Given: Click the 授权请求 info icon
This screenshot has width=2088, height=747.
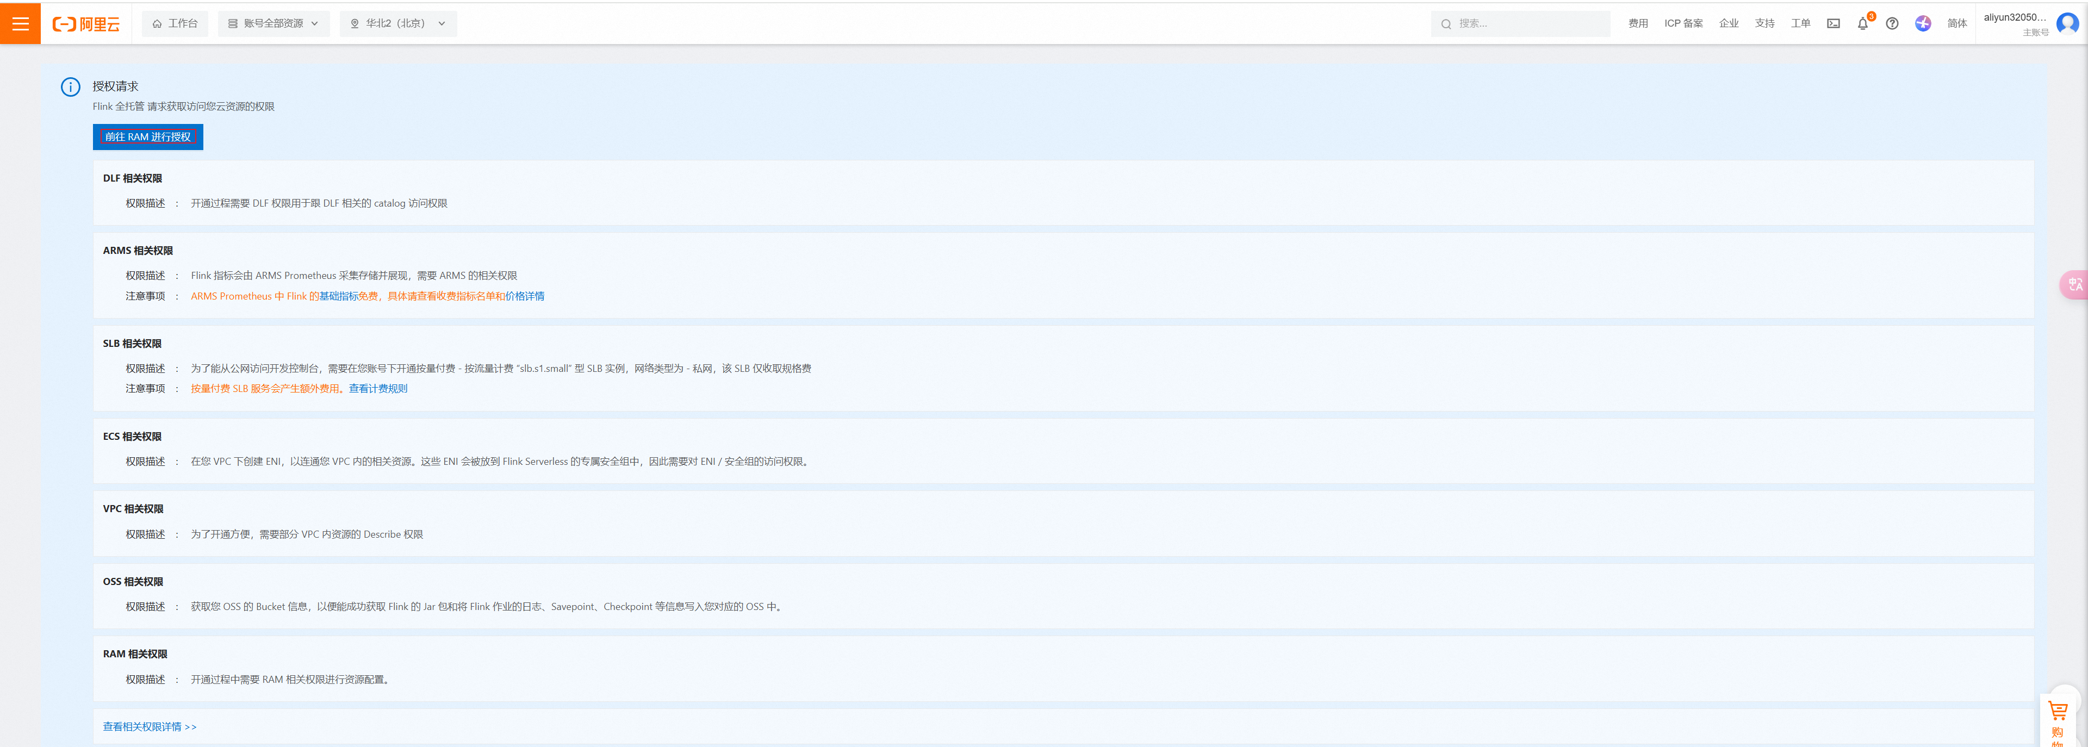Looking at the screenshot, I should point(71,86).
